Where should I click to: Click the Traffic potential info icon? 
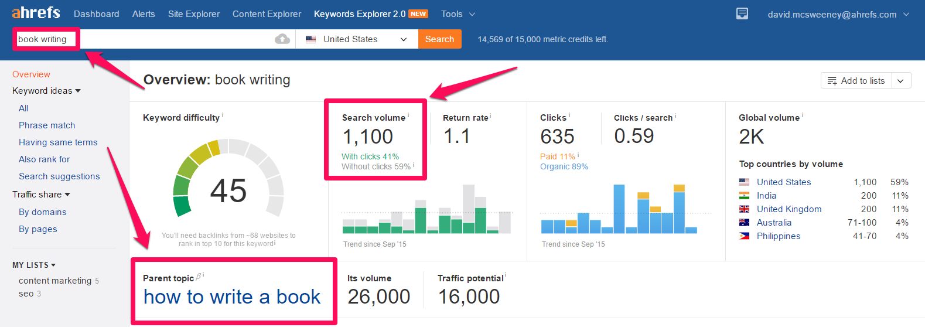(506, 275)
